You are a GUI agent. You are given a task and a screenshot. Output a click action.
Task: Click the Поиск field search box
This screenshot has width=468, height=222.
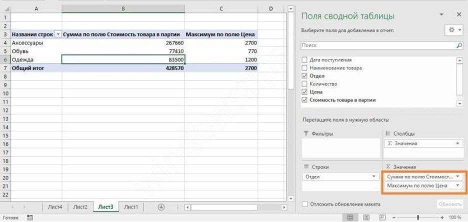(377, 45)
